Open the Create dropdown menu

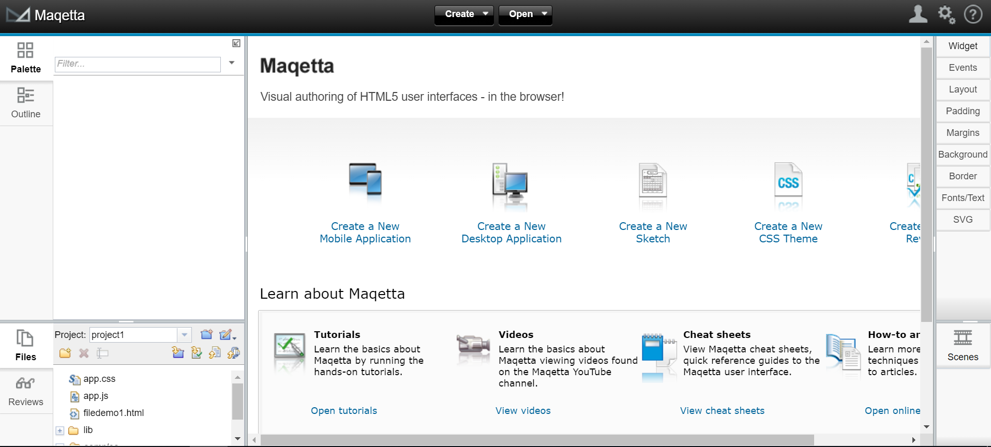tap(464, 14)
